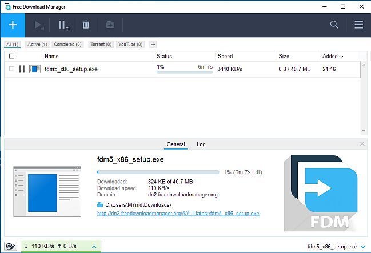This screenshot has width=371, height=253.
Task: Click the 6m 7s remaining time in the row
Action: click(205, 67)
